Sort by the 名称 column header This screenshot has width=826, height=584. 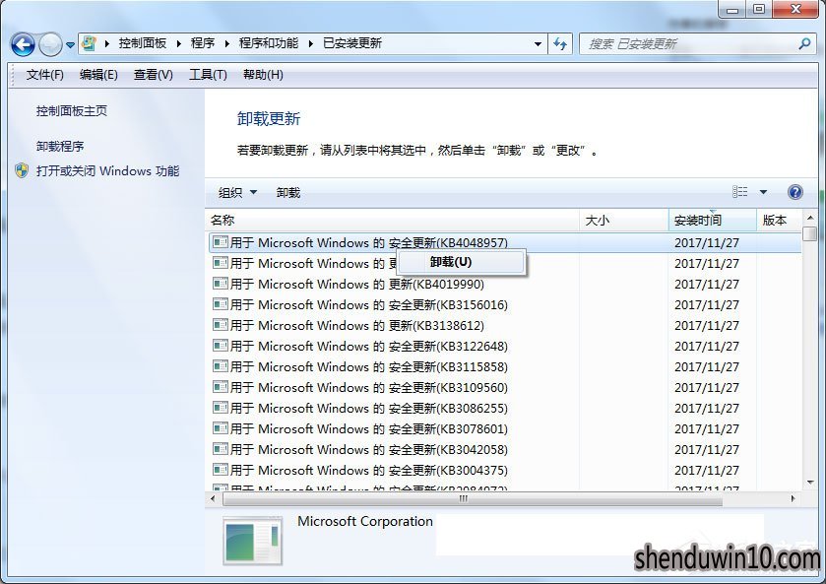[x=392, y=221]
